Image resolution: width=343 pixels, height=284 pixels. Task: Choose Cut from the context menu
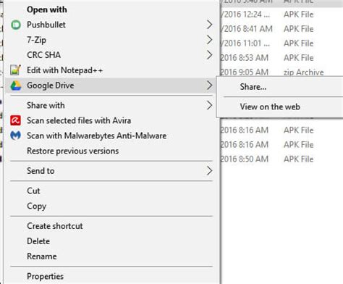pyautogui.click(x=111, y=191)
